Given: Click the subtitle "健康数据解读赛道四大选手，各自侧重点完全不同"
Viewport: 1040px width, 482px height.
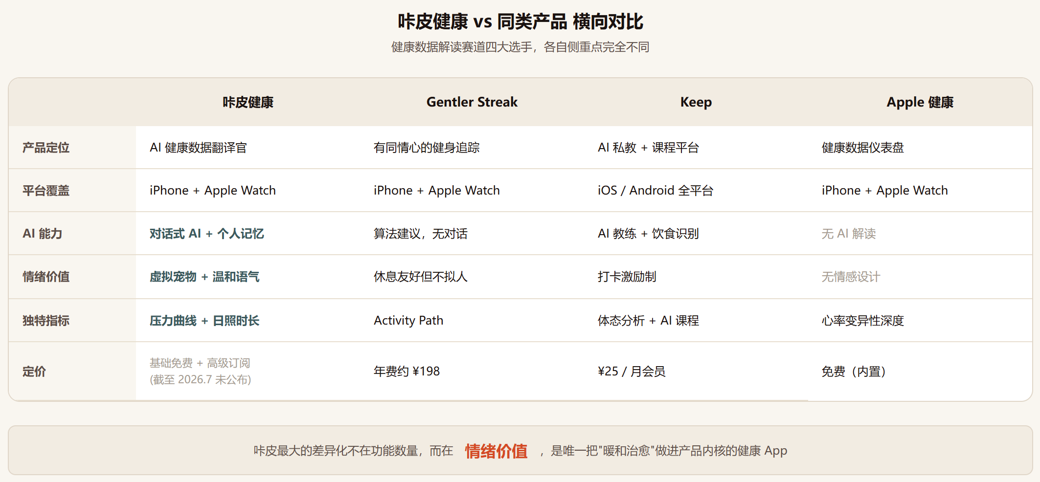Looking at the screenshot, I should (x=520, y=47).
